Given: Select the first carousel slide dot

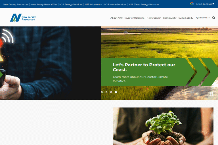Looking at the screenshot, I should coord(102,92).
